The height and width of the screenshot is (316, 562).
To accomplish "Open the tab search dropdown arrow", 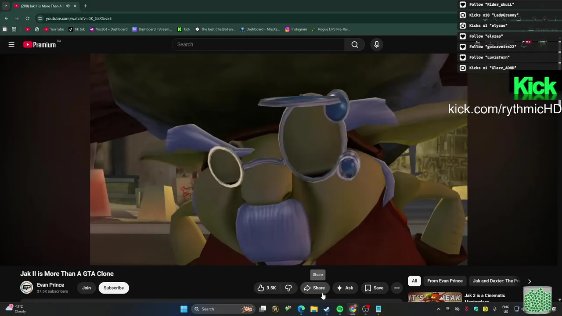I will point(6,6).
